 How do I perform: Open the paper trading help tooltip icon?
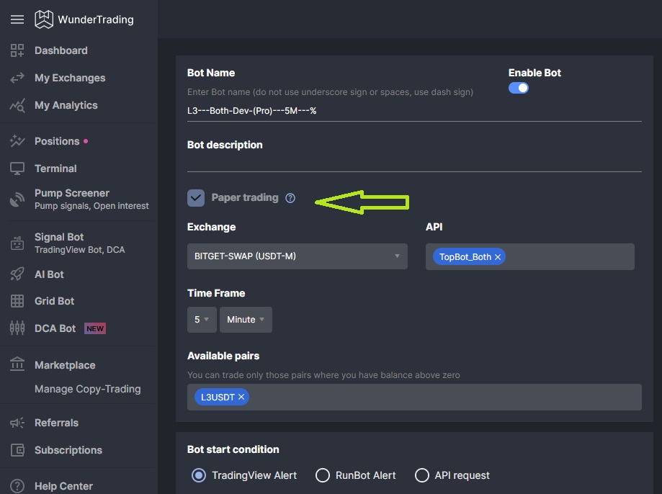click(x=290, y=198)
